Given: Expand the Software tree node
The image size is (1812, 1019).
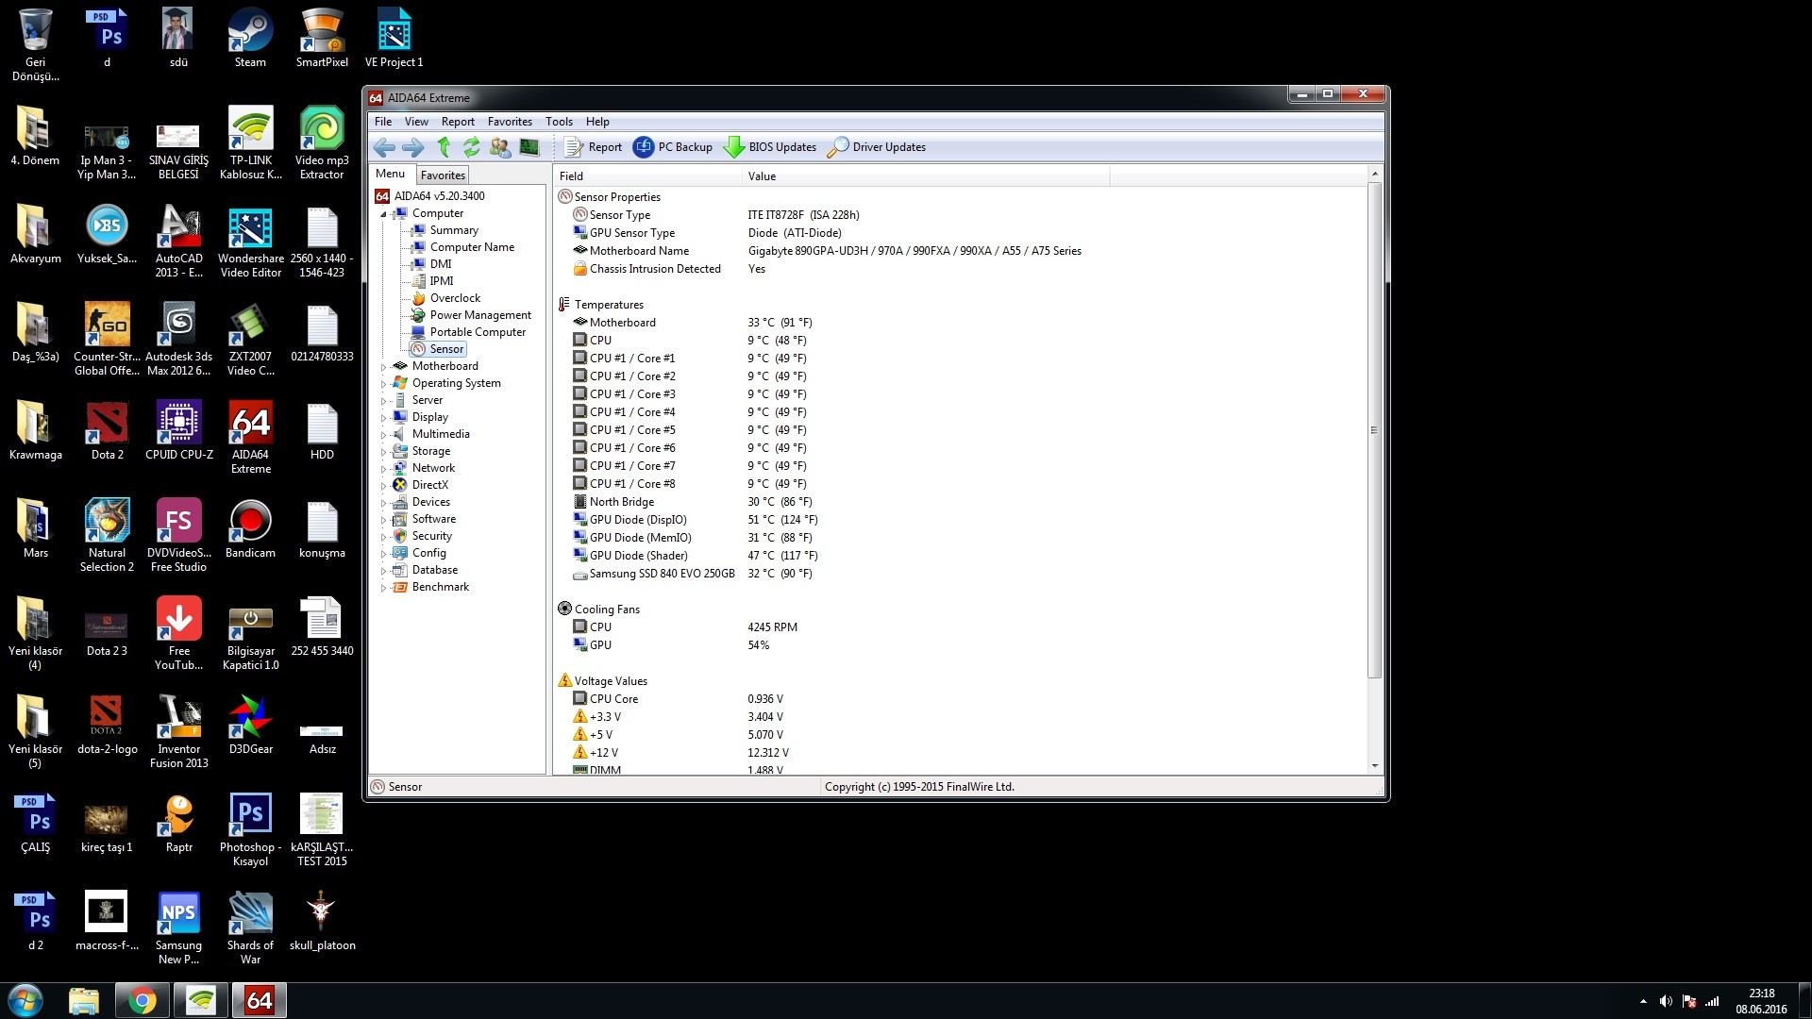Looking at the screenshot, I should (x=384, y=520).
